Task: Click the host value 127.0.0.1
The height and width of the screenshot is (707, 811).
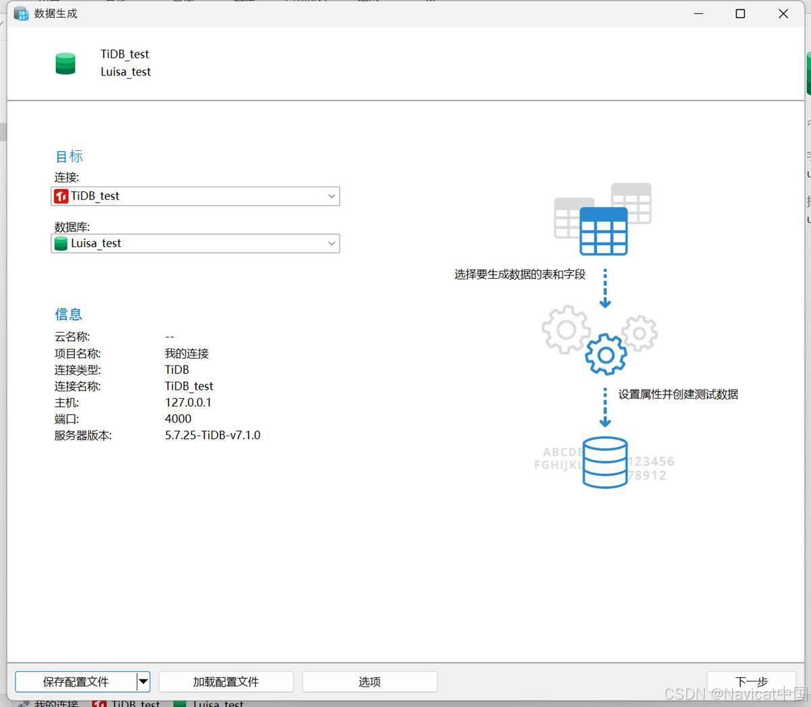Action: click(x=188, y=402)
